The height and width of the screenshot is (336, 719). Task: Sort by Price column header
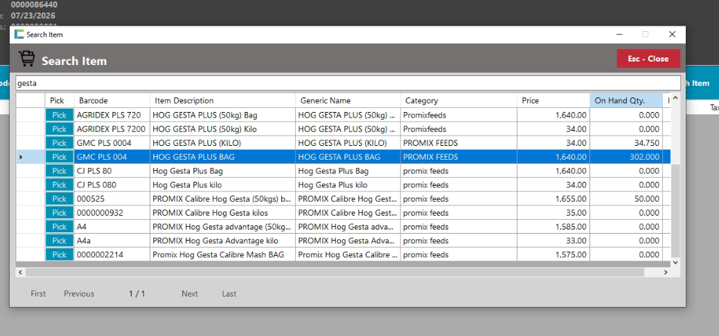(553, 101)
